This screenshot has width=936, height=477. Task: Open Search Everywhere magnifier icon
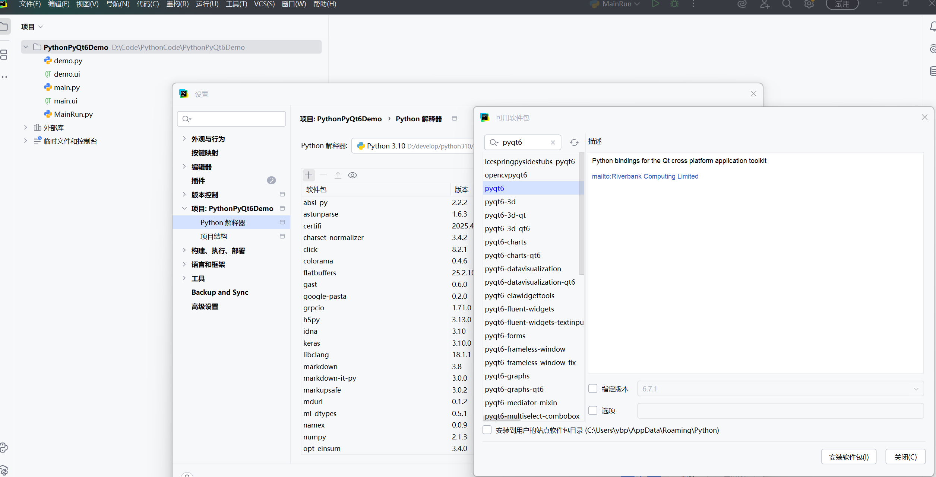(x=787, y=4)
